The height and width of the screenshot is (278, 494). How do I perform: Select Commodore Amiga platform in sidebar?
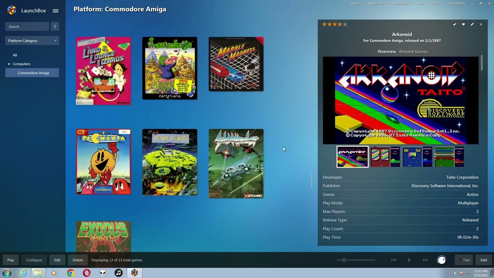[32, 73]
